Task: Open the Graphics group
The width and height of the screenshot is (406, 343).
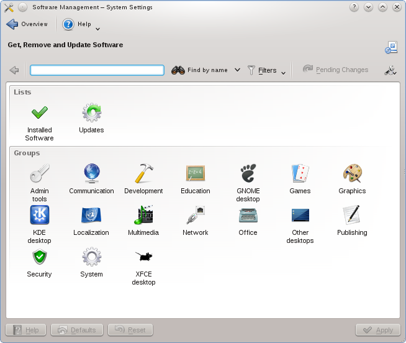Action: click(x=352, y=179)
